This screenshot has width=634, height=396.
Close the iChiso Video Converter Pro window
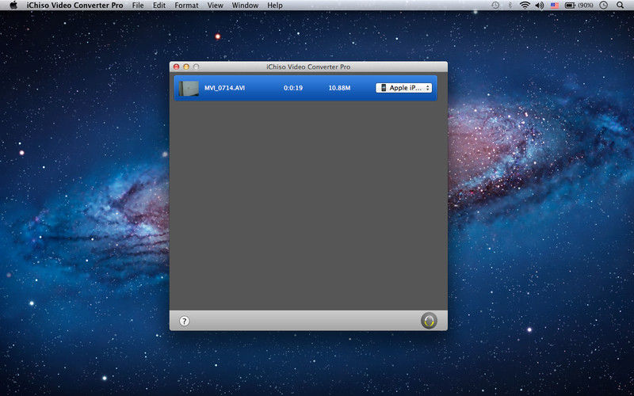(x=176, y=67)
